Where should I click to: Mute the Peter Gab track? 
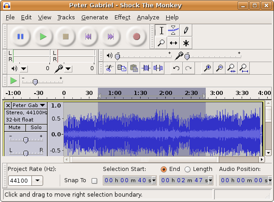[15, 128]
